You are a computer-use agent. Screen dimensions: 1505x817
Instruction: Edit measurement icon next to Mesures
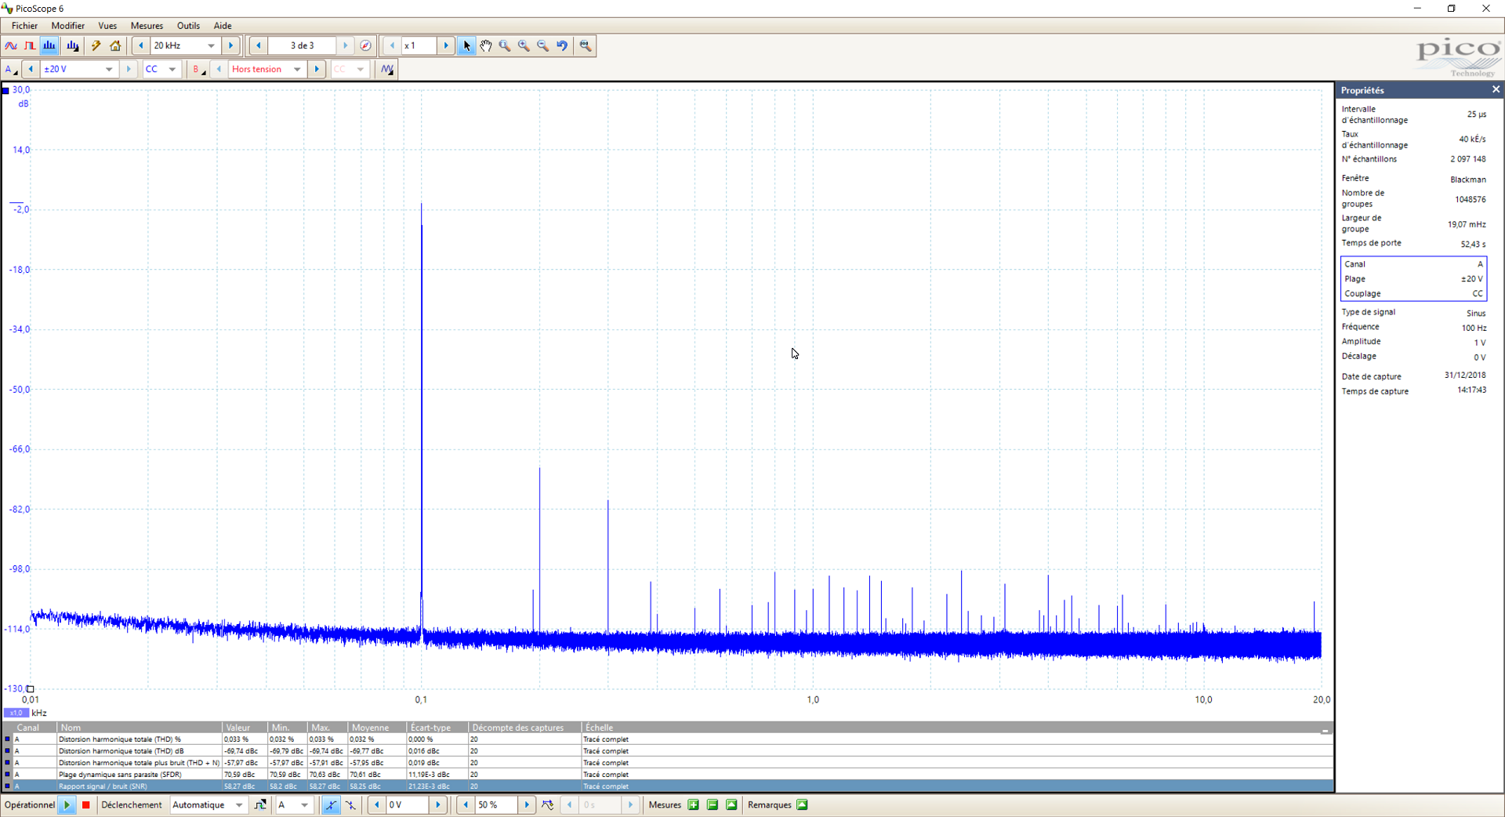tap(731, 804)
